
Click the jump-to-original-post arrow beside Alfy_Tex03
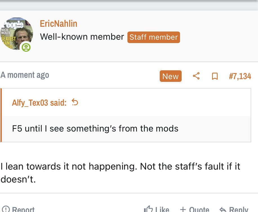[75, 102]
